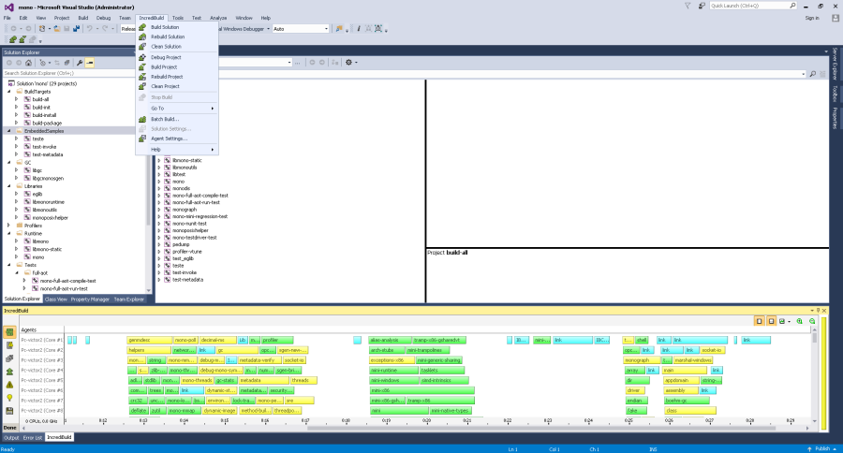Screen dimensions: 843x453
Task: Switch to the Error List tab
Action: pos(33,437)
